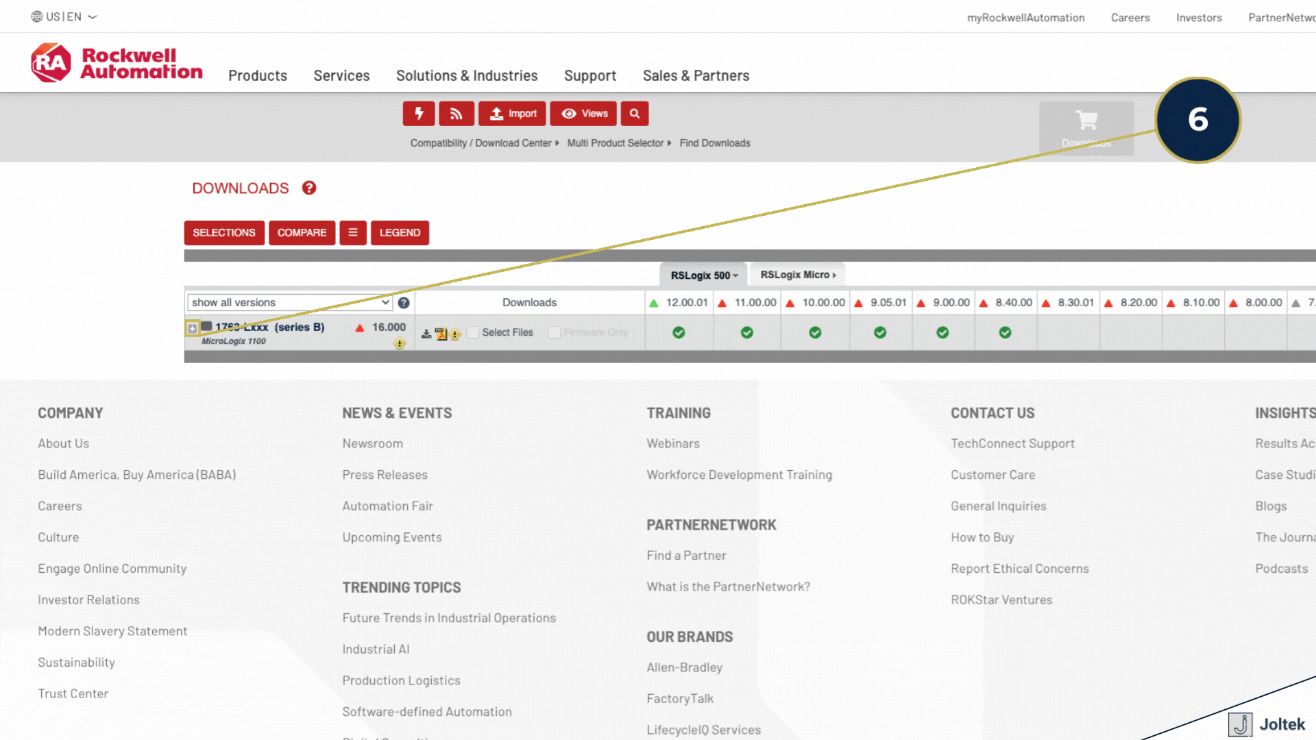Image resolution: width=1316 pixels, height=740 pixels.
Task: Open the search magnifier icon
Action: click(634, 113)
